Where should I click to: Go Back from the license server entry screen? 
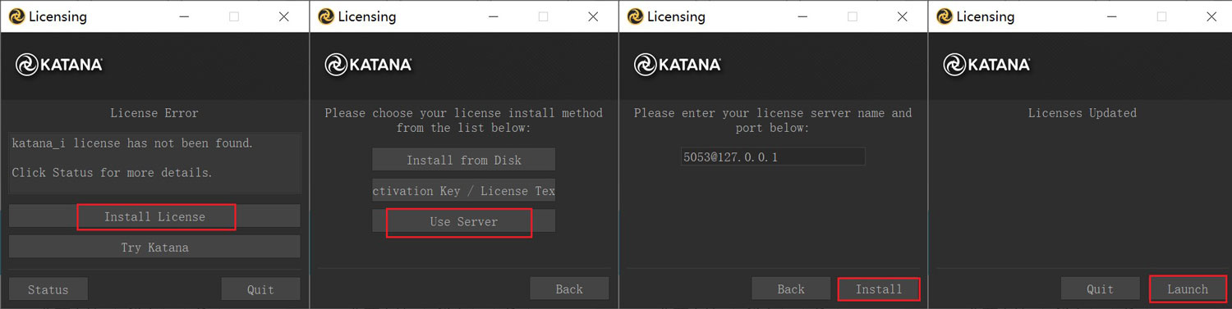click(791, 289)
